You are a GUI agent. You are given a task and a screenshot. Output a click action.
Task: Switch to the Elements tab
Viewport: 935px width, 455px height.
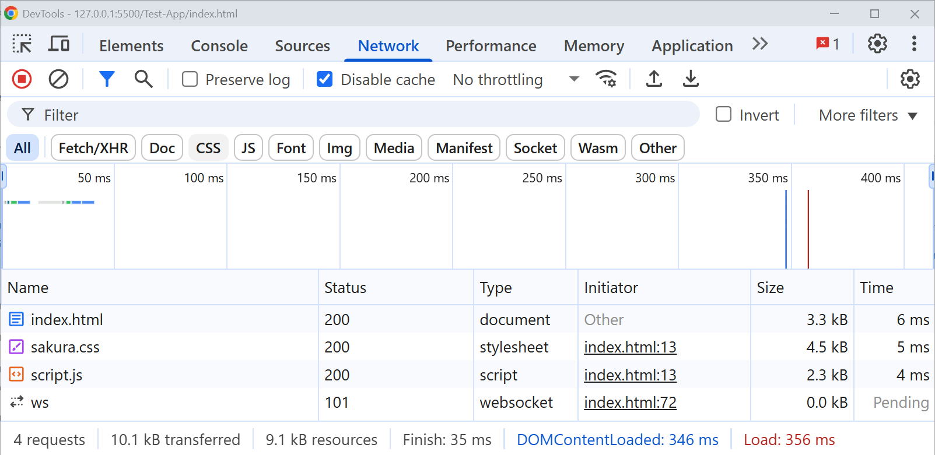click(131, 46)
